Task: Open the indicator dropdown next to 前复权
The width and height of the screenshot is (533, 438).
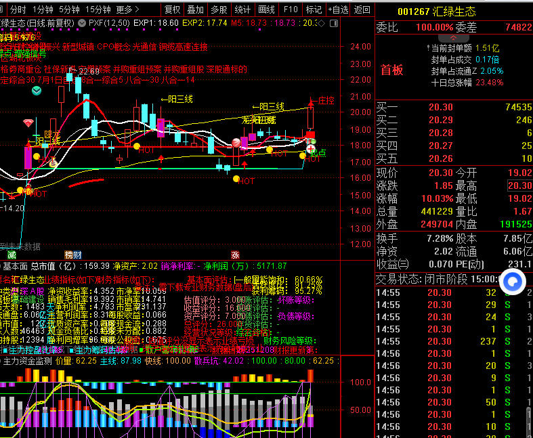Action: point(82,22)
